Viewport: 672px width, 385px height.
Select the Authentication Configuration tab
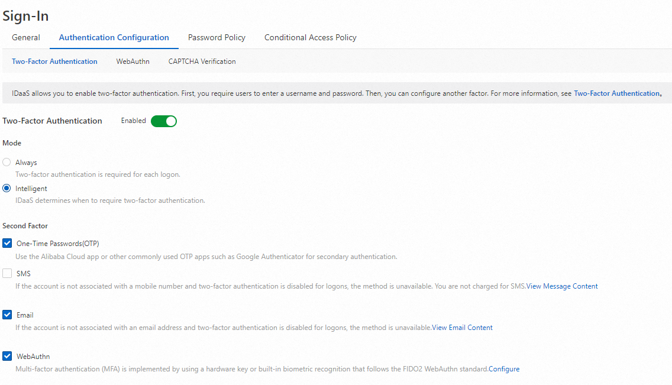114,37
